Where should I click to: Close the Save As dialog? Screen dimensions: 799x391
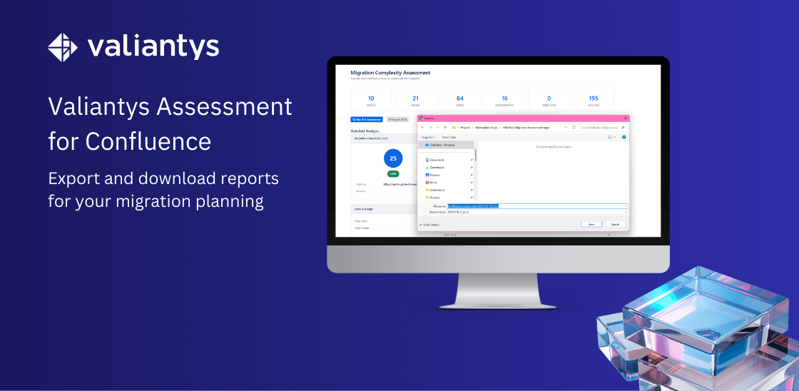(626, 118)
